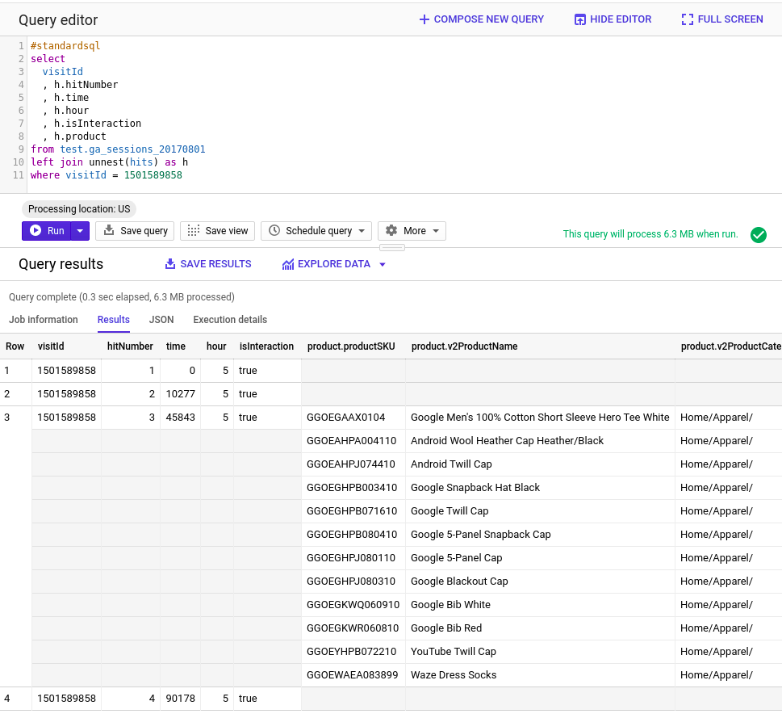Click the Schedule query calendar icon

click(275, 230)
